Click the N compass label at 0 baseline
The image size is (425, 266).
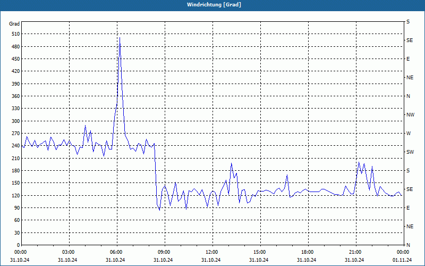408,245
